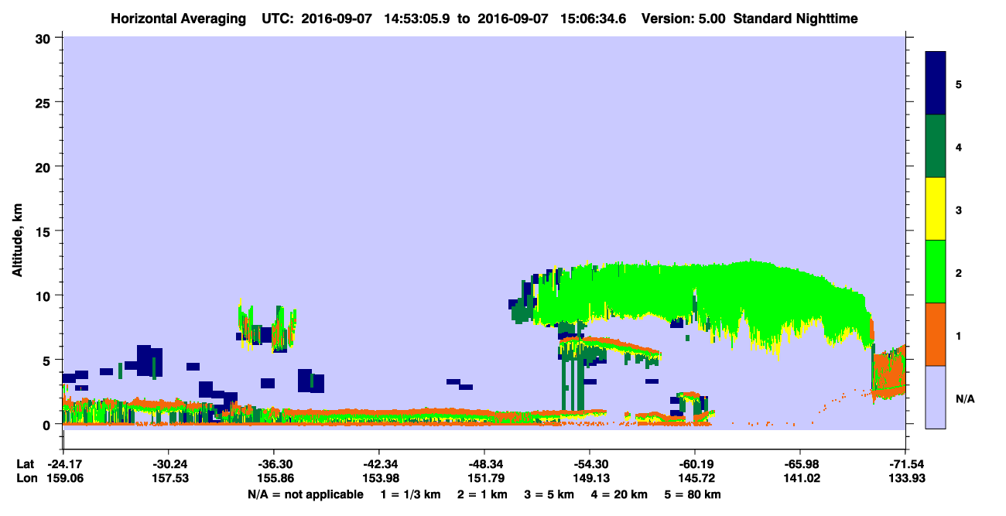1006x516 pixels.
Task: Click the colorbar label 5
Action: 959,84
